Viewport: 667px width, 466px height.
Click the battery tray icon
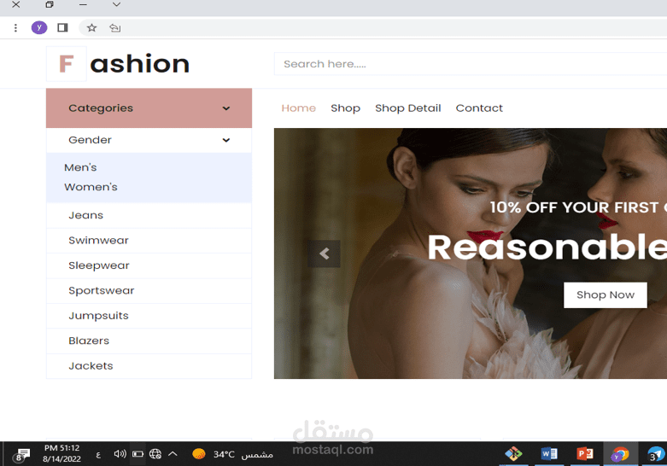pyautogui.click(x=137, y=454)
